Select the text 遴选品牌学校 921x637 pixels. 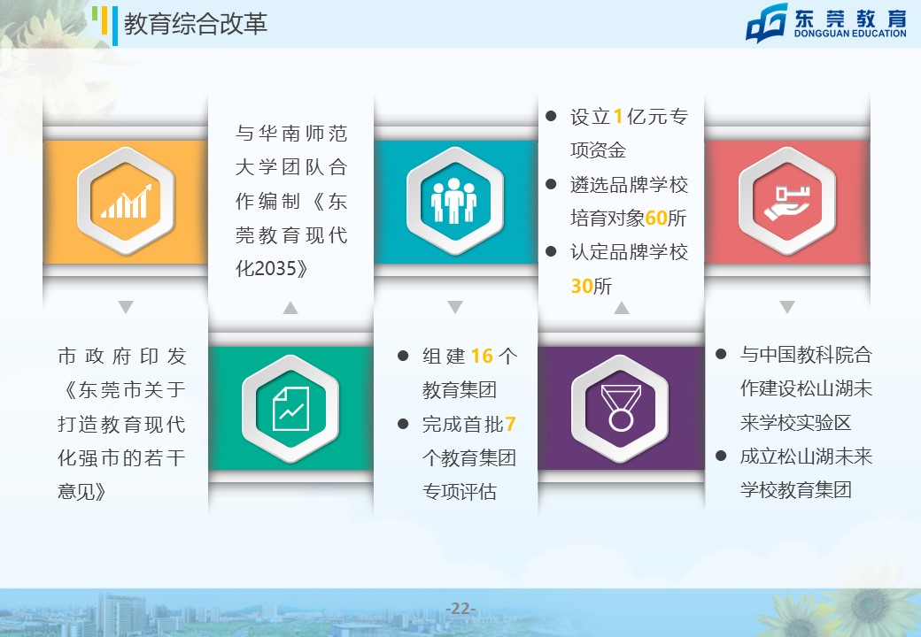point(629,185)
